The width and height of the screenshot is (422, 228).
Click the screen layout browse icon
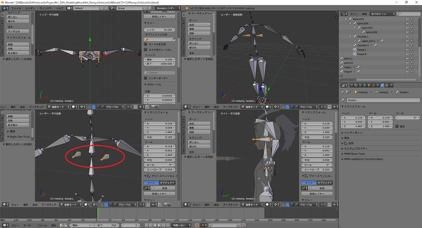click(x=69, y=8)
